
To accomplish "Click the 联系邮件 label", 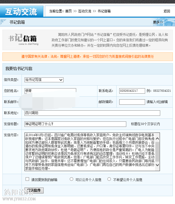I will click(x=11, y=102).
